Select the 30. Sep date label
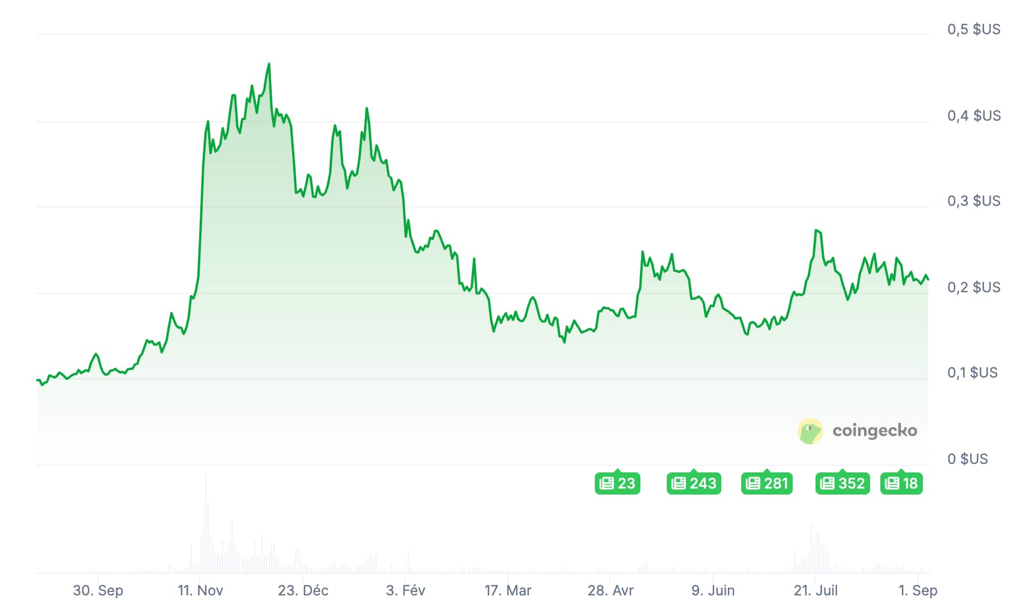 (98, 591)
